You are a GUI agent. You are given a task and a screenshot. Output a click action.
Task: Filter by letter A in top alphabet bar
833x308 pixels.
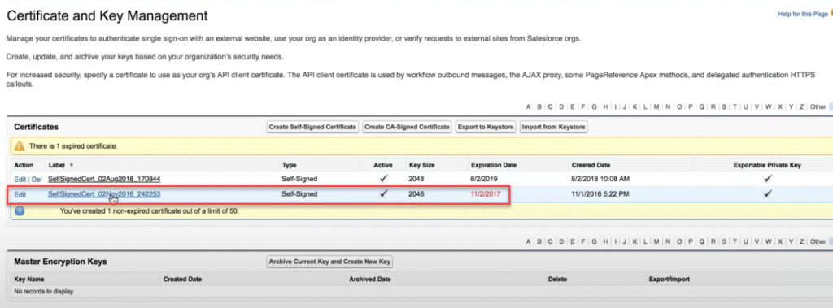click(x=528, y=106)
